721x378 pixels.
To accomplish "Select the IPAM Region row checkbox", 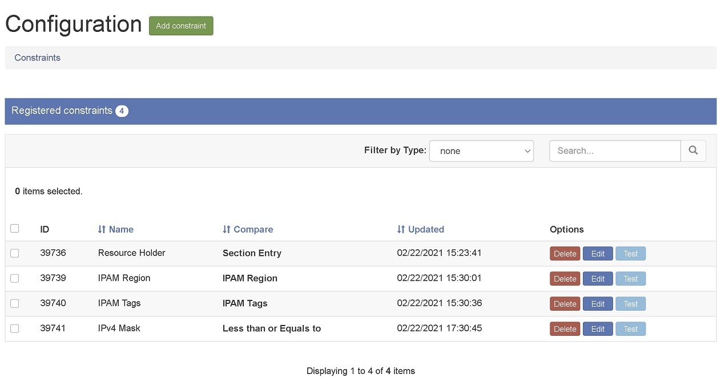I will point(15,278).
